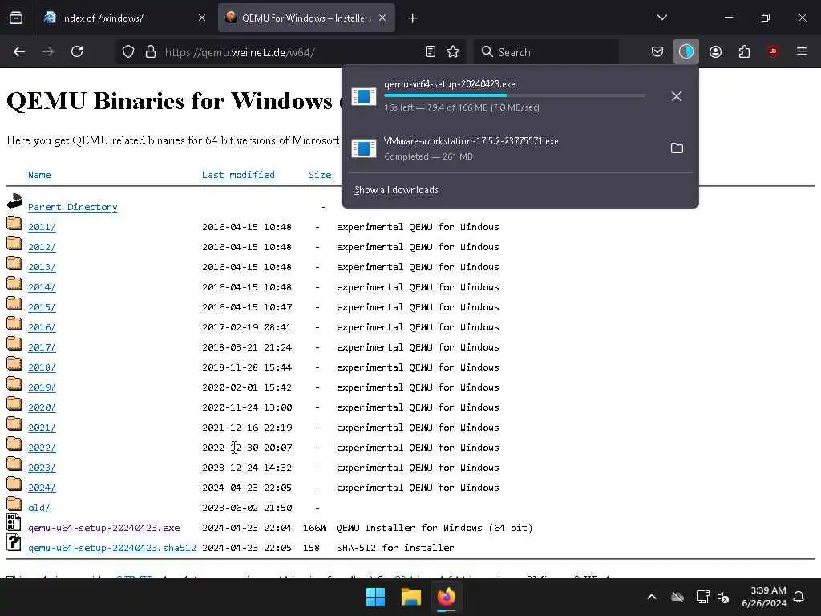The width and height of the screenshot is (821, 616).
Task: Click the uBlock Origin extension icon
Action: point(773,52)
